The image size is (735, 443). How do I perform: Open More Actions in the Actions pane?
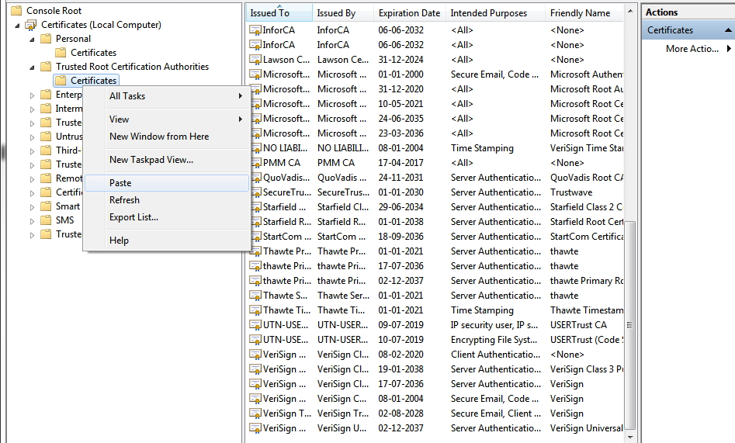692,49
